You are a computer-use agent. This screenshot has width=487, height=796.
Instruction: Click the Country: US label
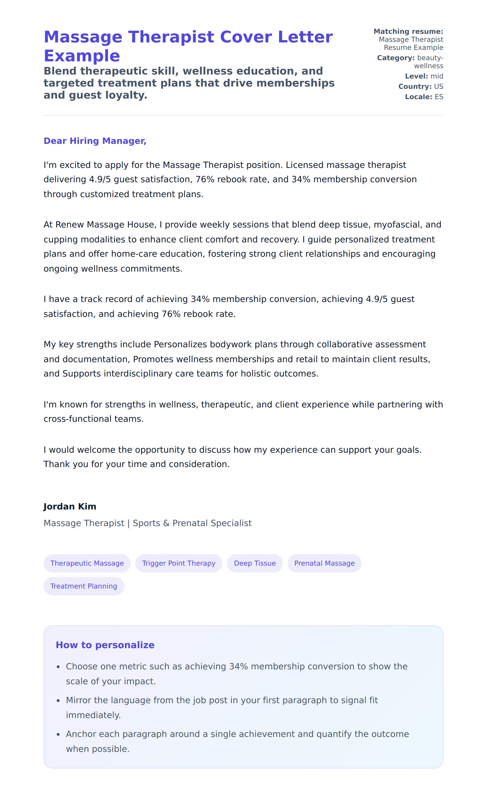click(421, 87)
